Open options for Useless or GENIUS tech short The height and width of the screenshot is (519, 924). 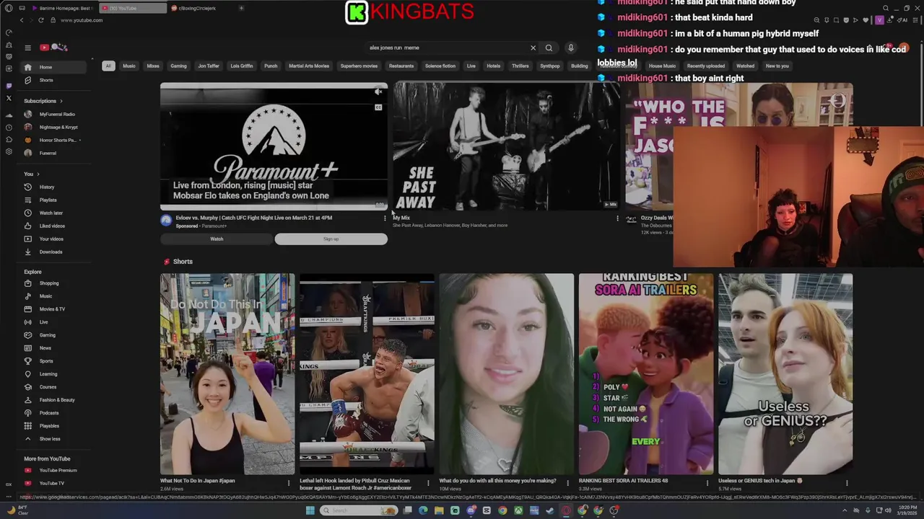(847, 483)
